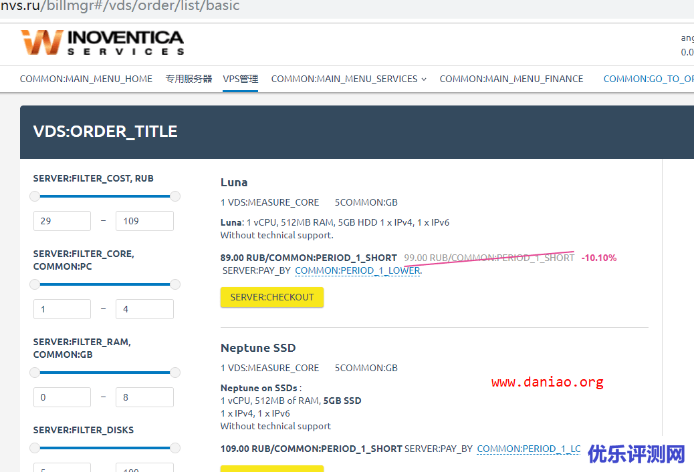Focus the maximum core field showing 4

click(x=144, y=309)
